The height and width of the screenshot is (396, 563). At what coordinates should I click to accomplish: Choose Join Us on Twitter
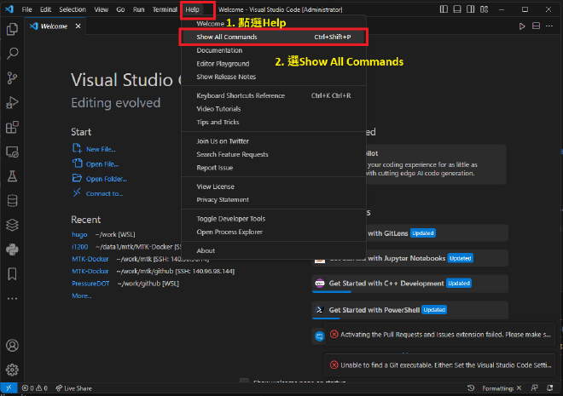click(274, 141)
